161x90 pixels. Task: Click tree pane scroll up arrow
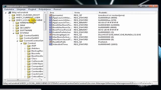[45, 12]
